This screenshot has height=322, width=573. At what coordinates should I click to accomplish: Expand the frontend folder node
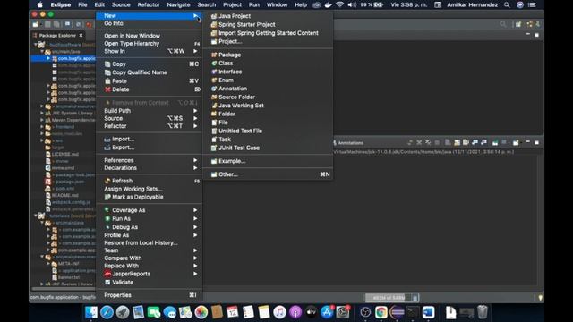point(42,127)
